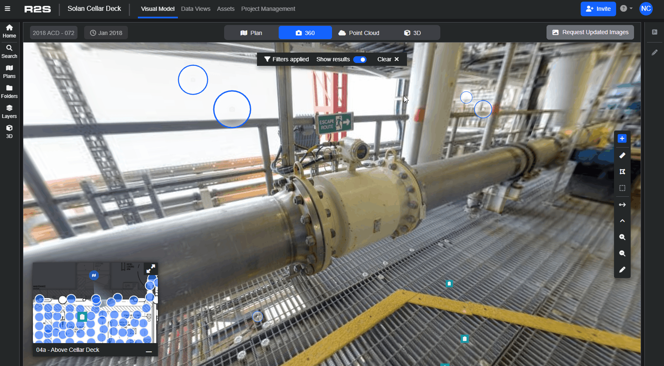The height and width of the screenshot is (366, 664).
Task: Open the hamburger main menu
Action: [x=7, y=9]
